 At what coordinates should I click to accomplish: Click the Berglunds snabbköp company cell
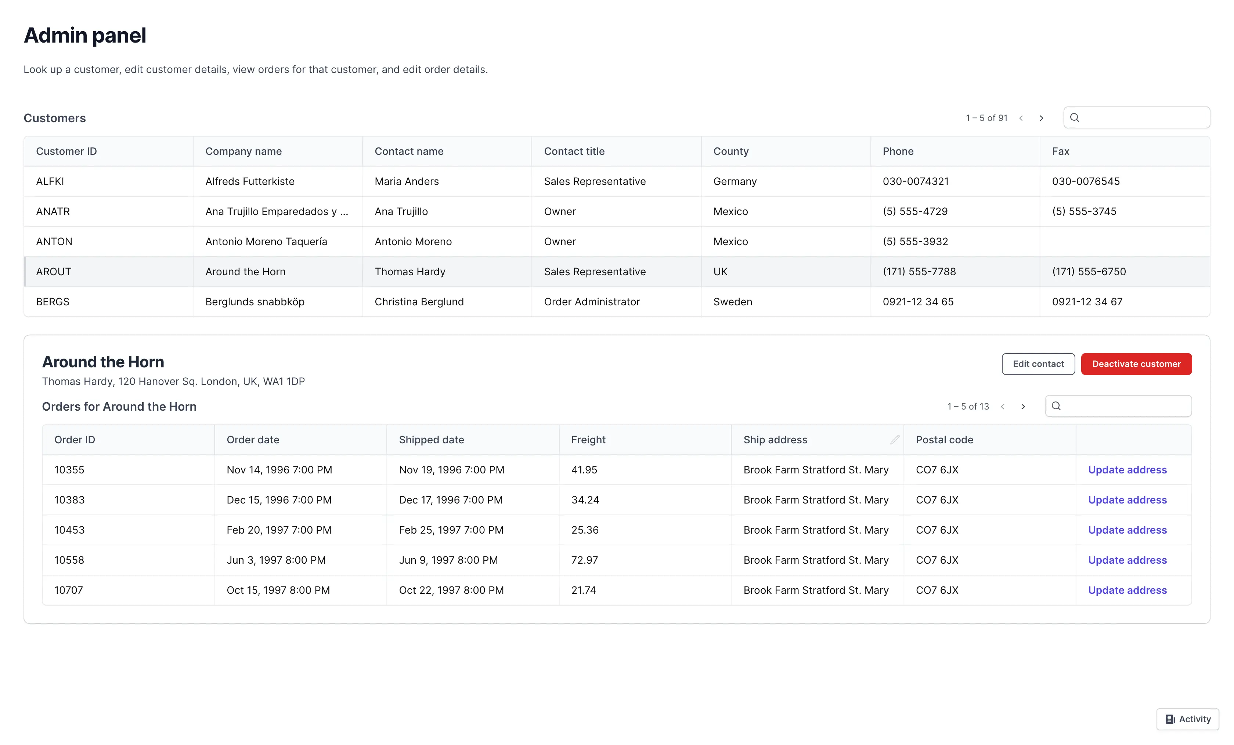pos(278,302)
